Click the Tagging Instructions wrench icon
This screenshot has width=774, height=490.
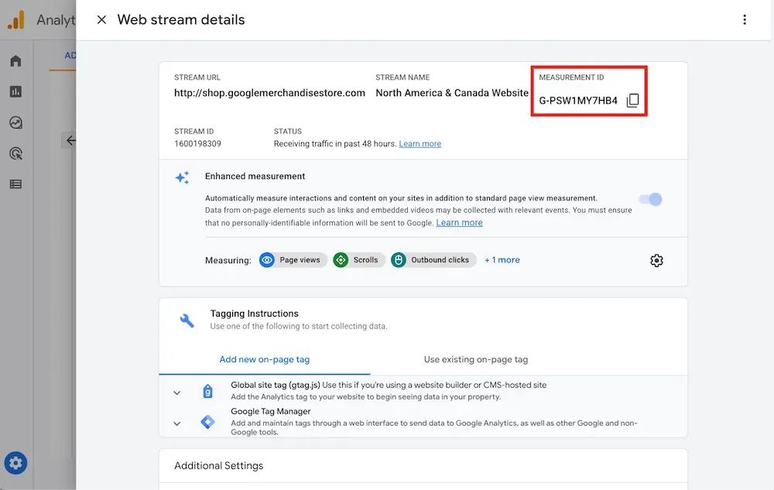pyautogui.click(x=187, y=320)
